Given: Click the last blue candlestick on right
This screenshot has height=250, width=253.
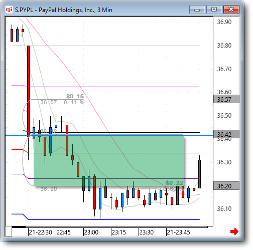Looking at the screenshot, I should (x=200, y=174).
